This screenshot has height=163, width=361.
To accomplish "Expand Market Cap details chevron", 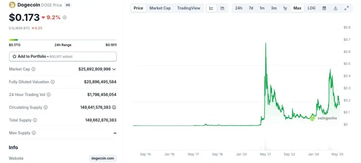I will click(x=114, y=69).
